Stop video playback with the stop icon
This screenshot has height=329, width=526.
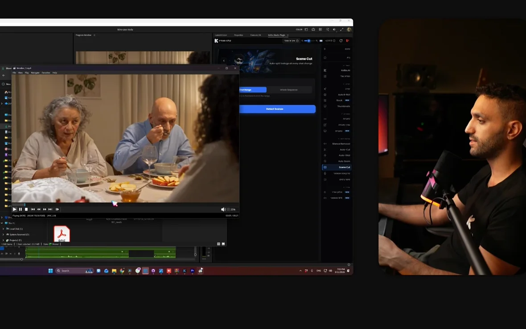(x=26, y=209)
